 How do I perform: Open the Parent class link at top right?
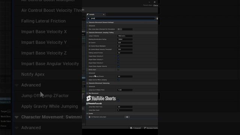[156, 5]
